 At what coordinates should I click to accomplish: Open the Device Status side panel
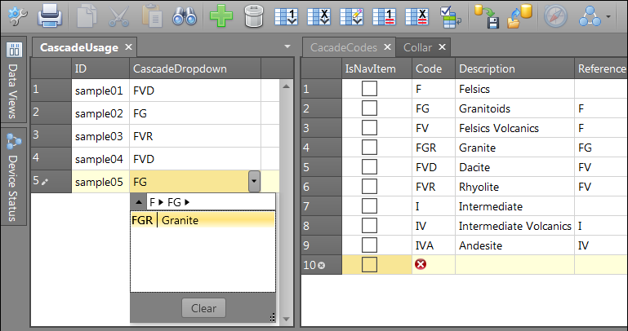14,177
